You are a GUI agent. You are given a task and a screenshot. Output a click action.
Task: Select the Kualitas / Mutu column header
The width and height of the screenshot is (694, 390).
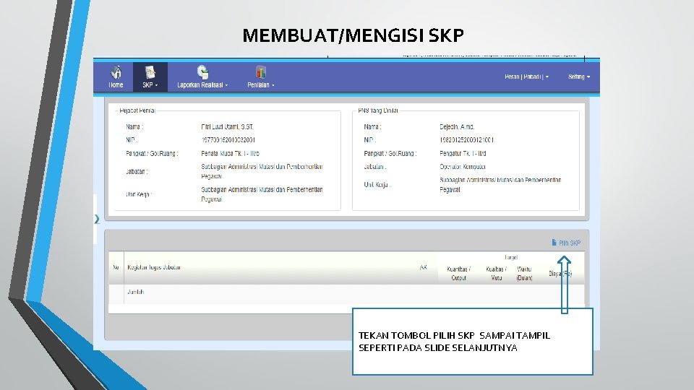tap(496, 273)
